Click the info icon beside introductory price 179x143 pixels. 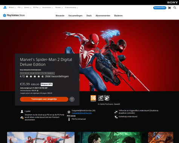click(38, 91)
